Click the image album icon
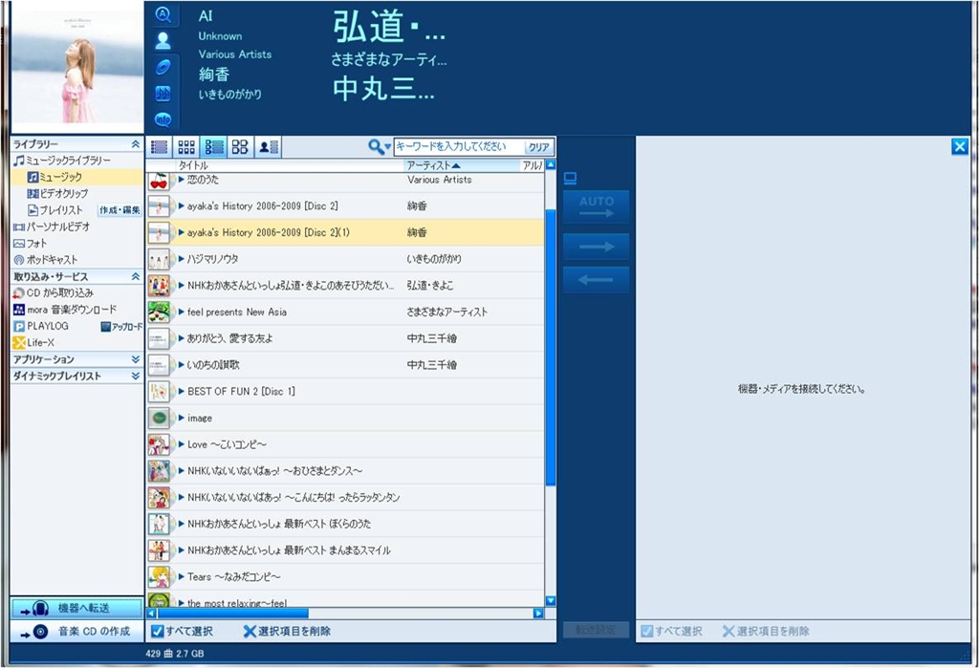The image size is (979, 668). (x=160, y=419)
